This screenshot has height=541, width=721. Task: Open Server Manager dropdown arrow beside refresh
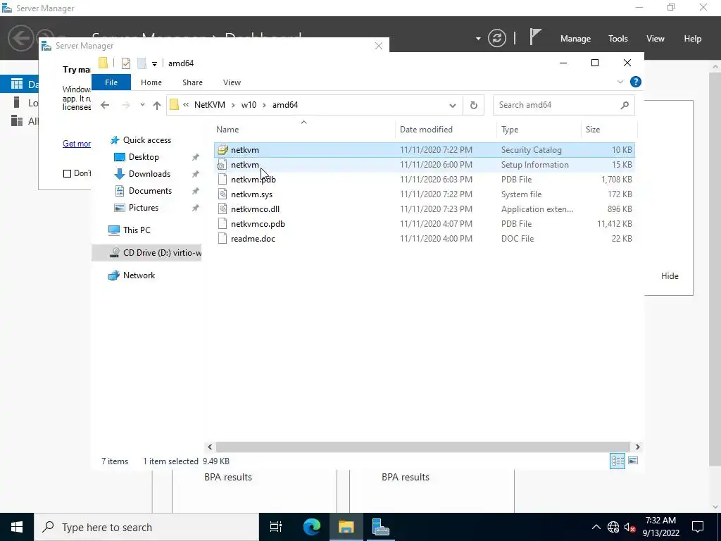point(478,39)
